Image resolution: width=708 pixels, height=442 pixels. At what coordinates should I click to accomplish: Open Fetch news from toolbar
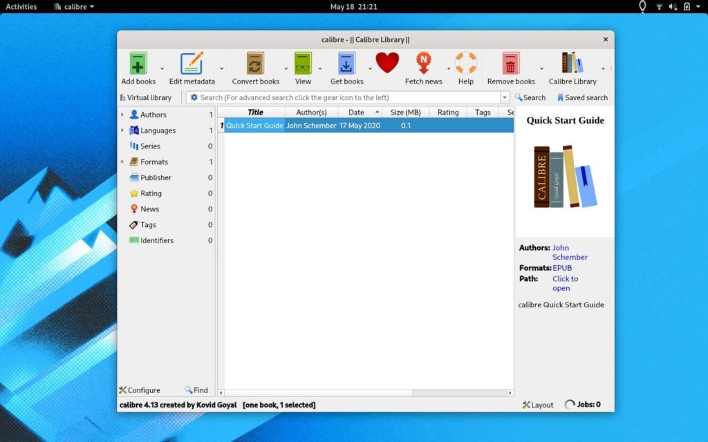[x=423, y=64]
